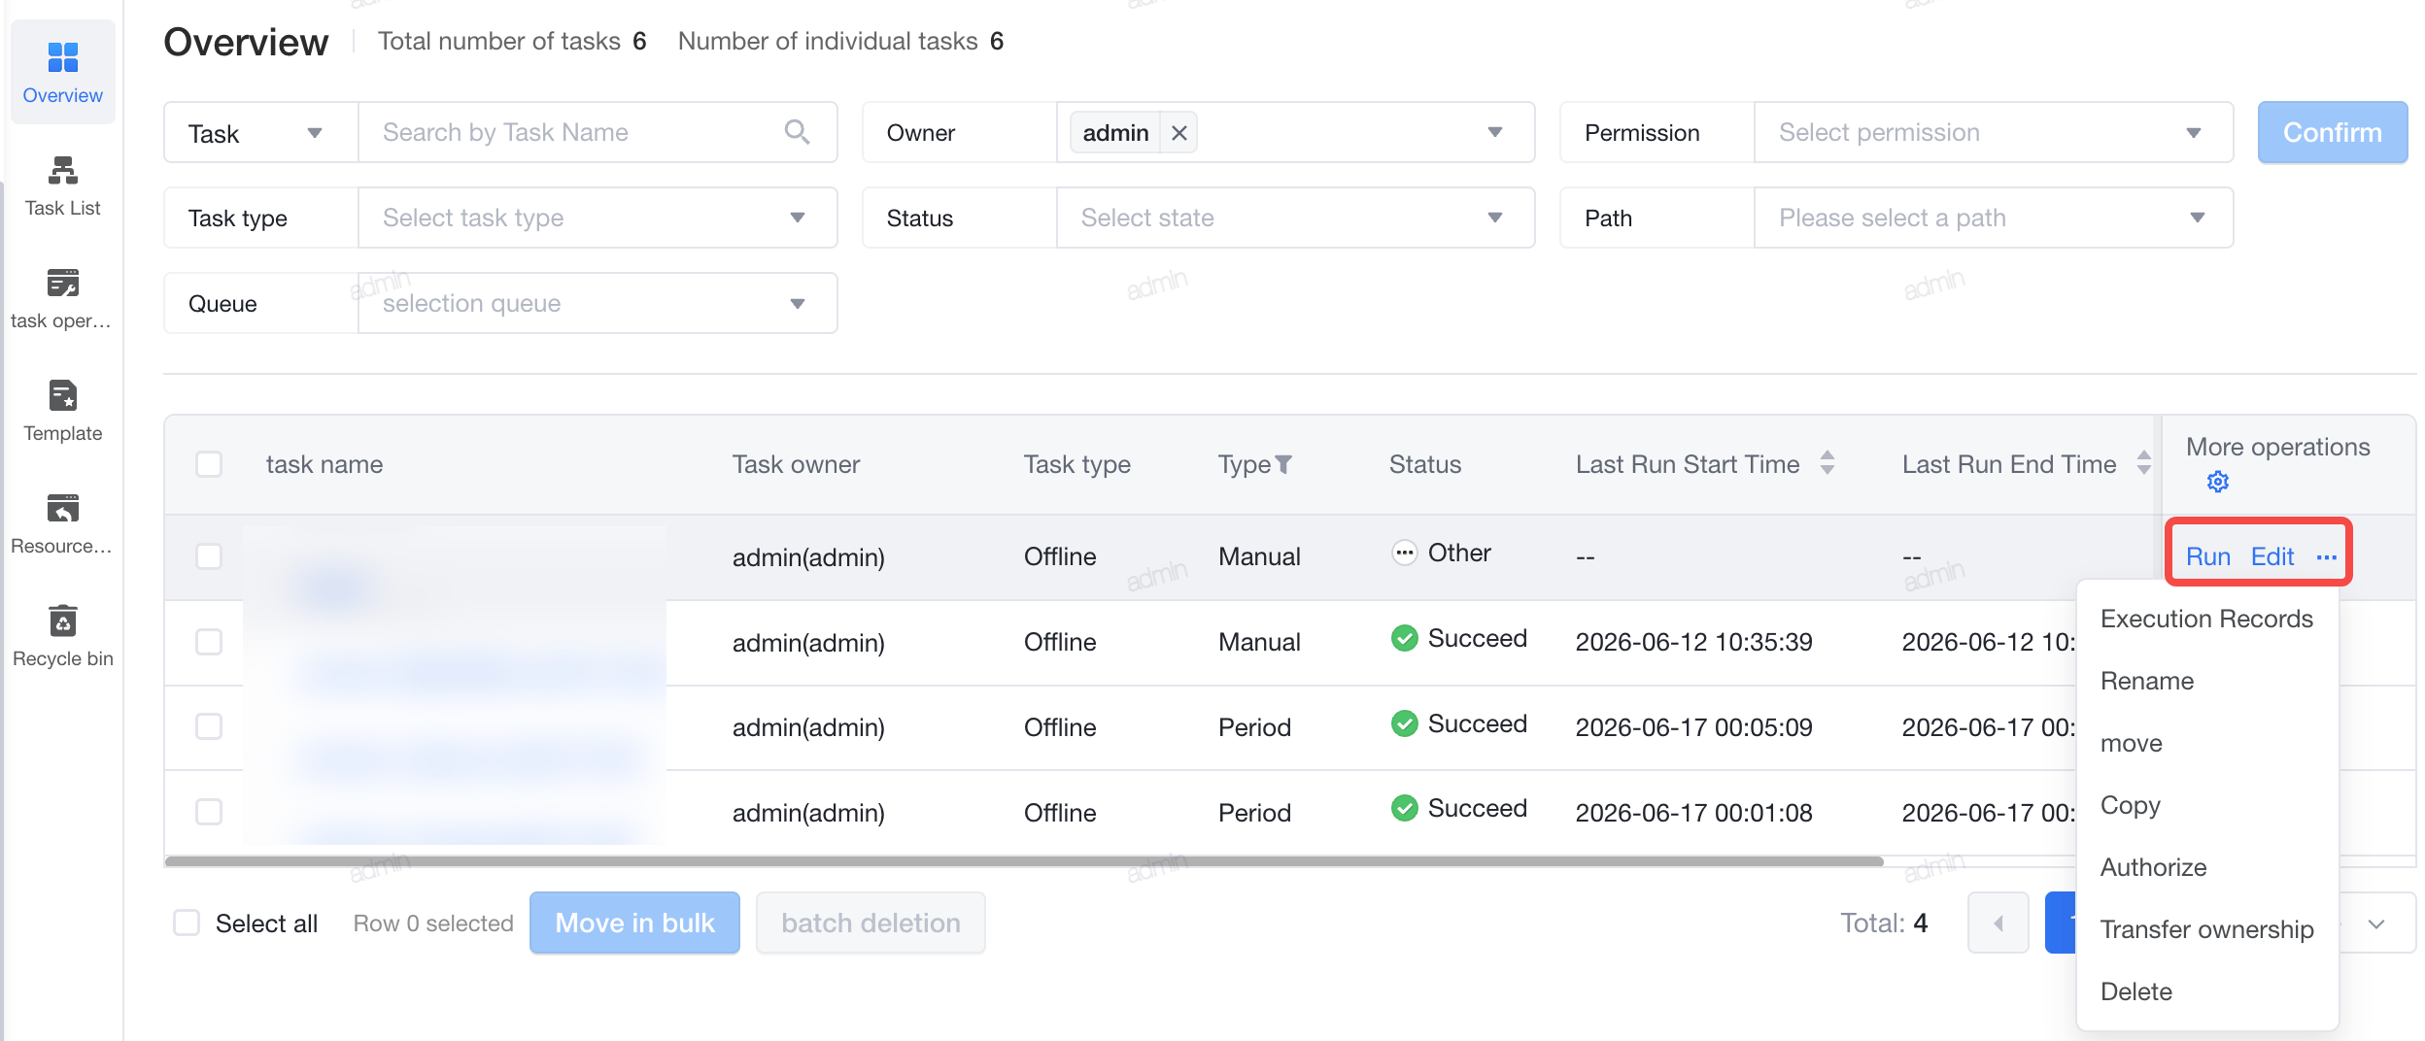
Task: Toggle the header row checkbox
Action: (209, 464)
